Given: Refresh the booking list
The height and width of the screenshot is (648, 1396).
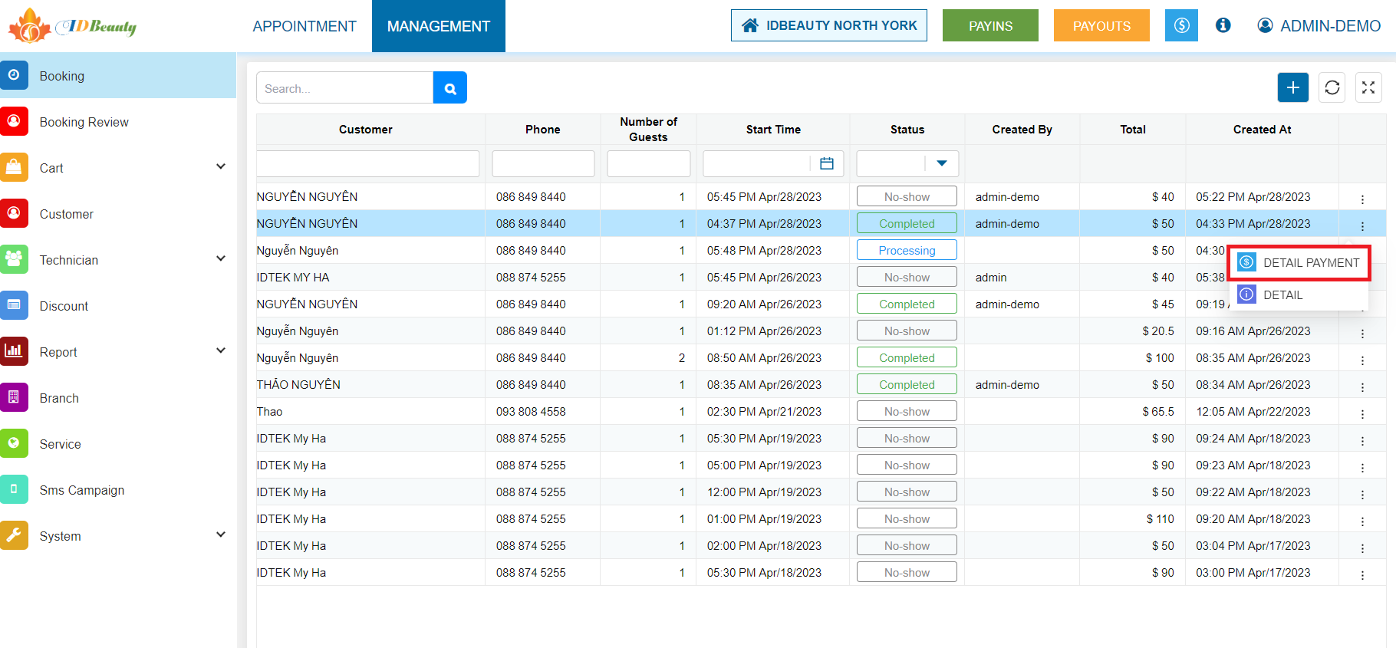Looking at the screenshot, I should coord(1332,87).
